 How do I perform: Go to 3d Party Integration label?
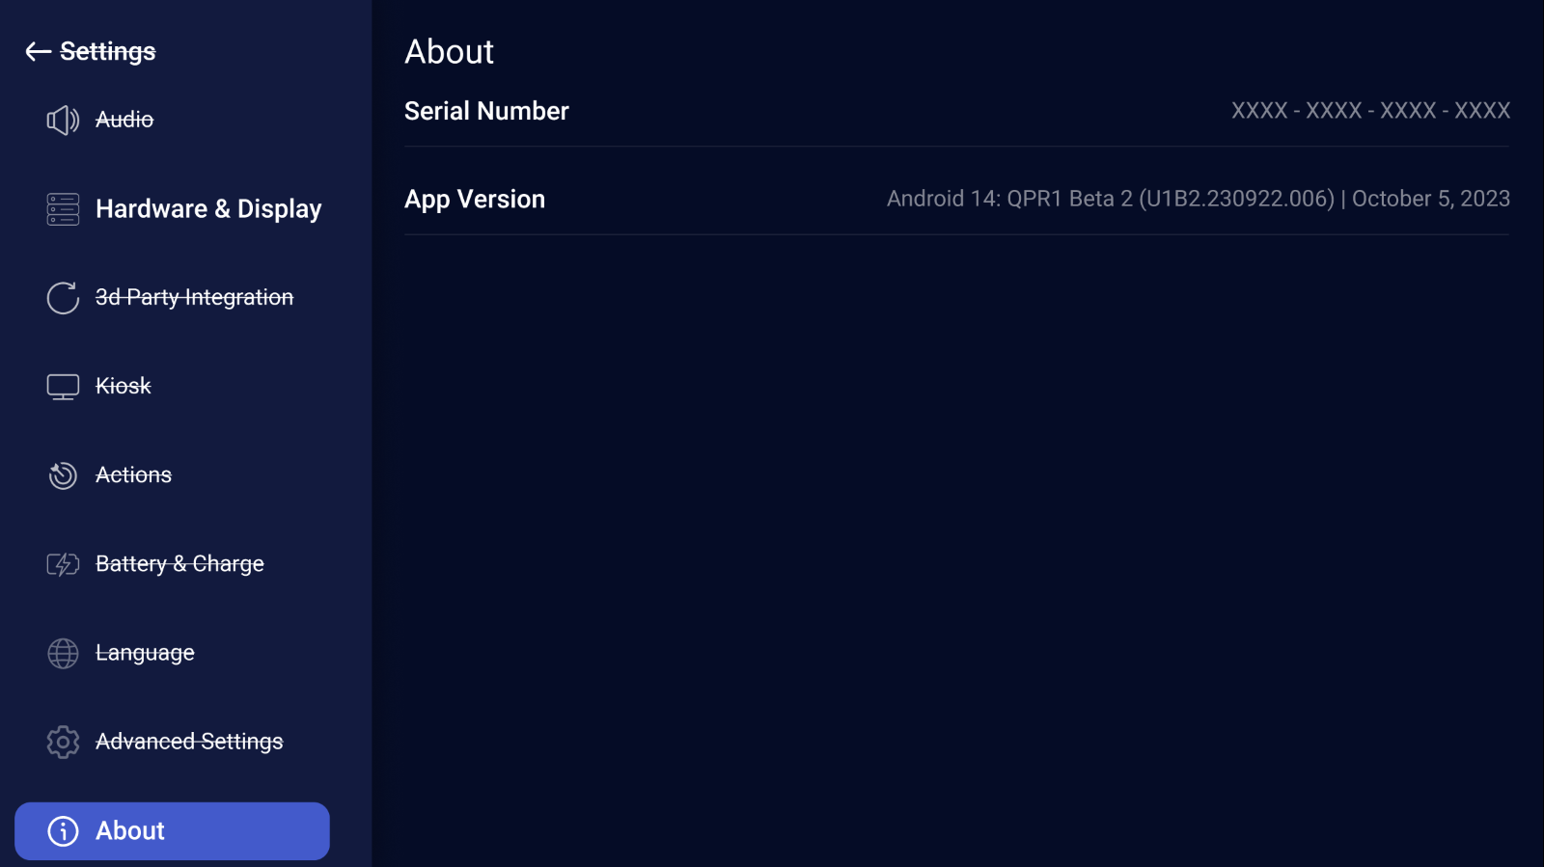click(x=194, y=298)
